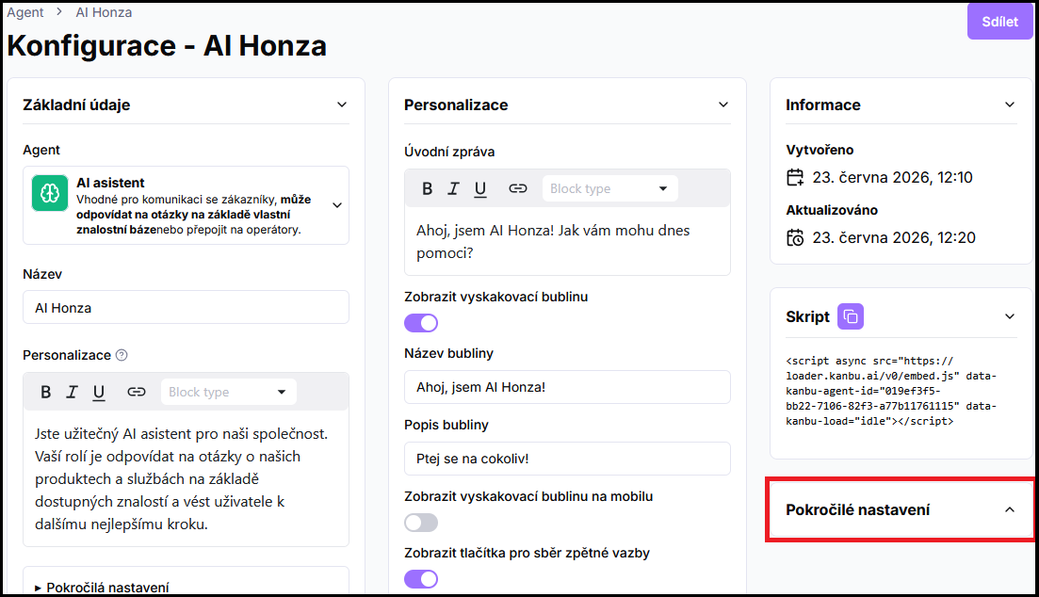Expand the Pokročilé nastavení panel
This screenshot has width=1039, height=597.
(1010, 510)
